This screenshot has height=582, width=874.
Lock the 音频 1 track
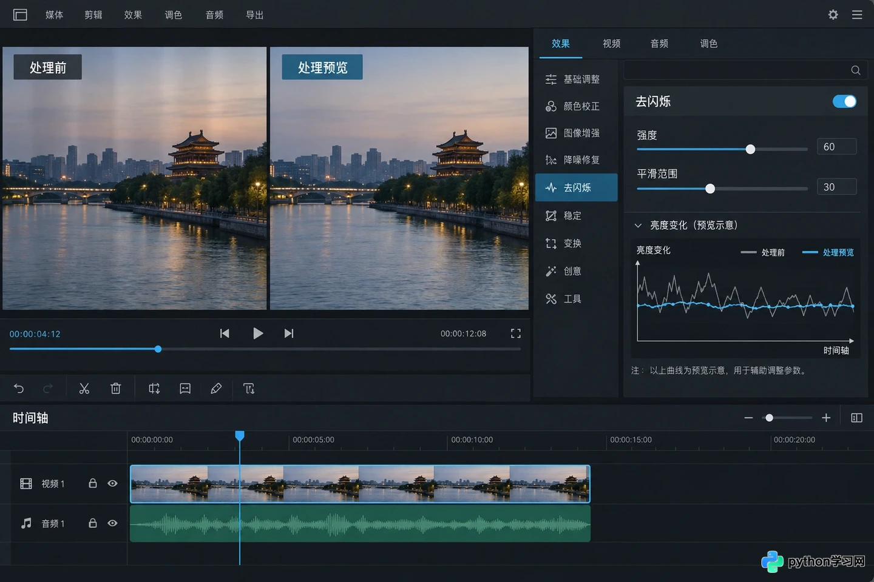[x=93, y=523]
